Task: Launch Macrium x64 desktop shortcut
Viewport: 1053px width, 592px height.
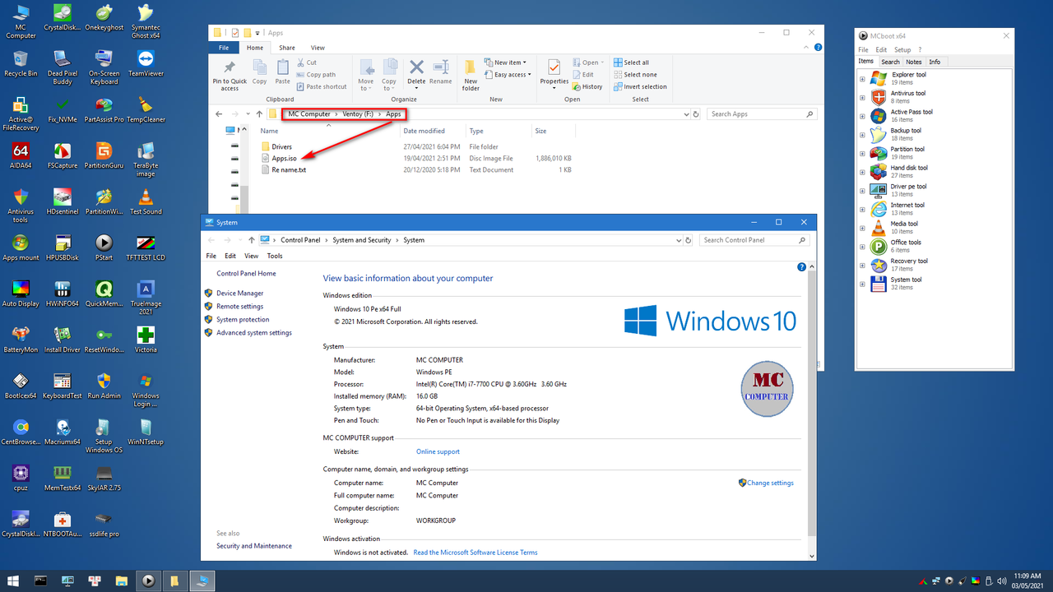Action: [63, 431]
